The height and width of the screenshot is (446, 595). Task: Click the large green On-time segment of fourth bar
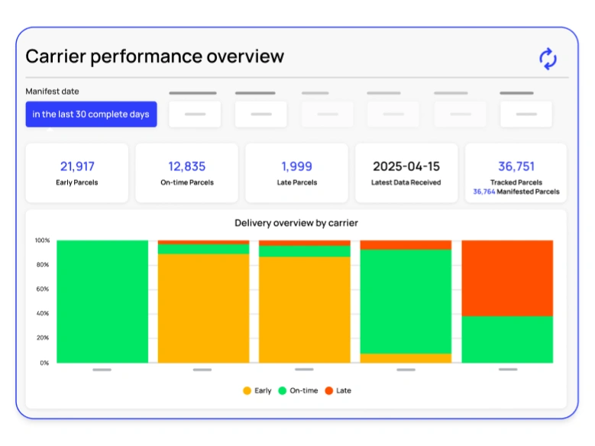[406, 301]
